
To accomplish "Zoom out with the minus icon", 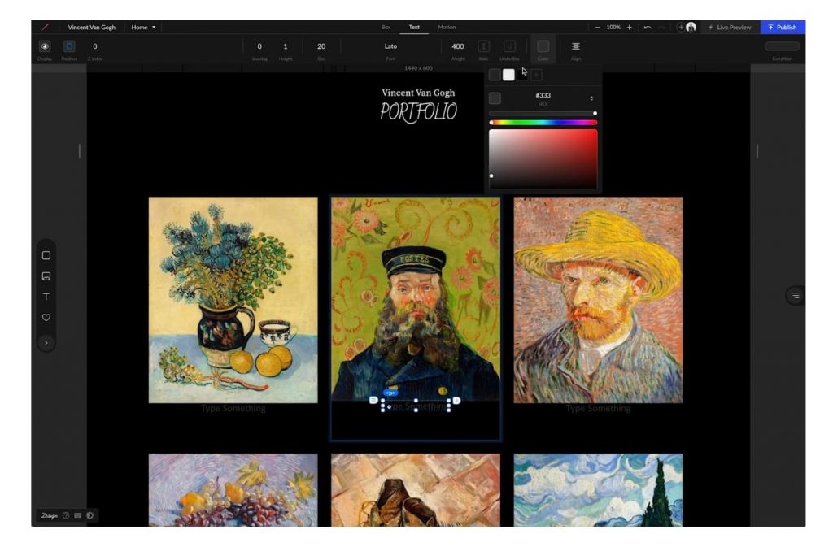I will [x=598, y=27].
